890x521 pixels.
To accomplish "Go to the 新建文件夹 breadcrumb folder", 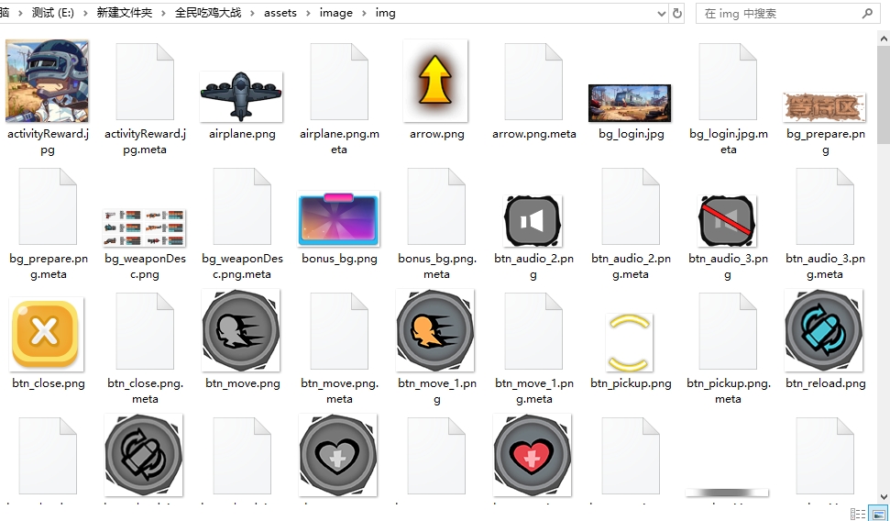I will (125, 14).
